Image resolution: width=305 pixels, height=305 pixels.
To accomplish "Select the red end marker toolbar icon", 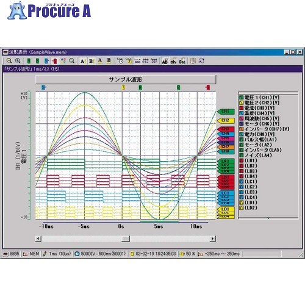I will pyautogui.click(x=54, y=61).
